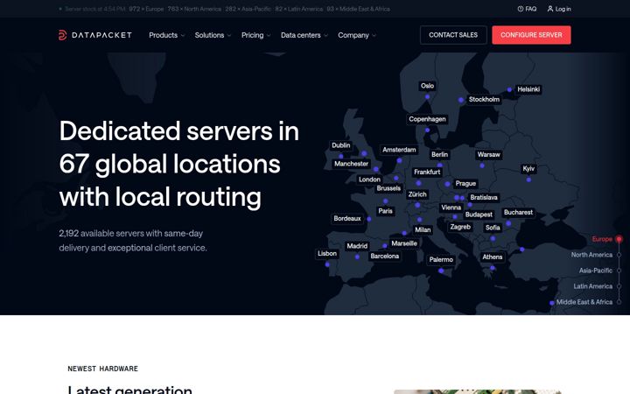Click the Warsaw map label

click(488, 154)
